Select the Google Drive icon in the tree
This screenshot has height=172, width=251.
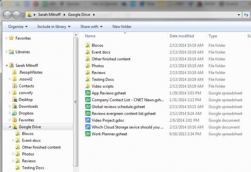[15, 127]
